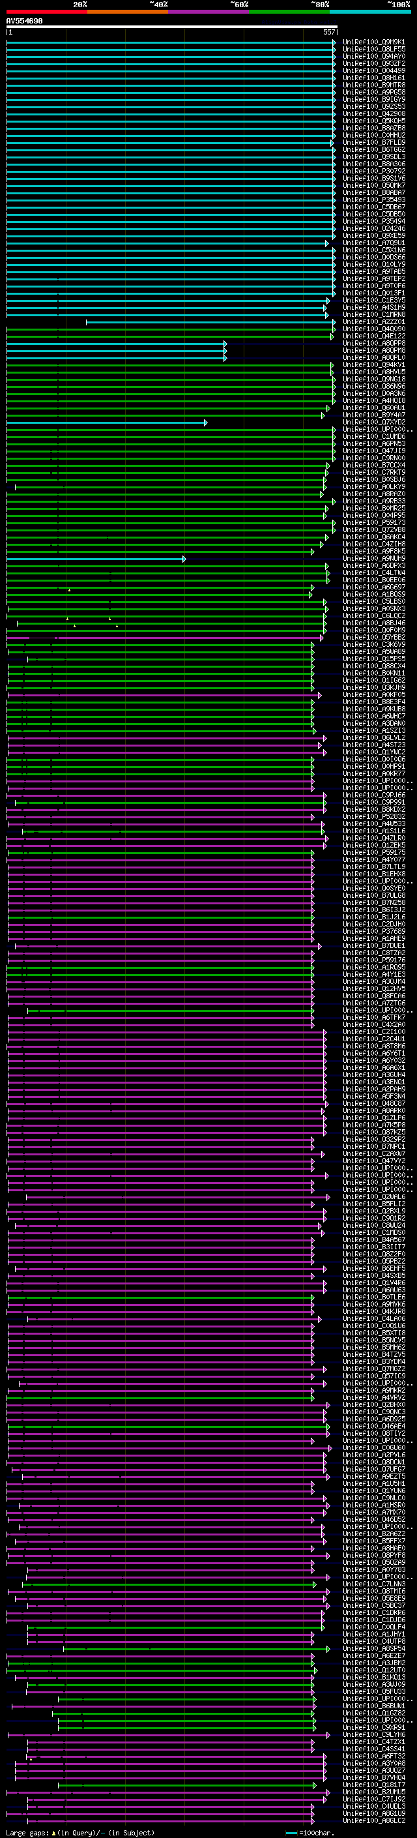Click UniRef100_A8SP54 label

tap(373, 1648)
